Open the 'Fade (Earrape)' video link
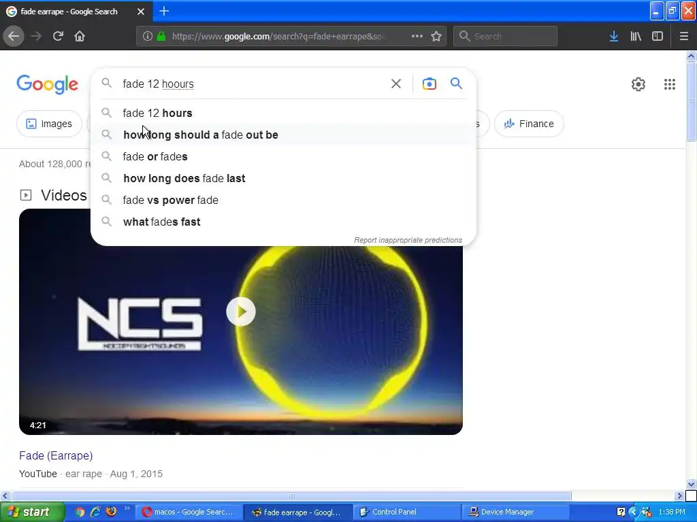Screen dimensions: 697x522 pyautogui.click(x=56, y=456)
